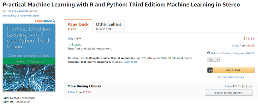Click the Learn more shipping link

pos(131,62)
